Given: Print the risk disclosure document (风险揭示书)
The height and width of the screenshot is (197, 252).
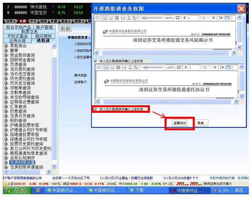Looking at the screenshot, I should tap(97, 18).
